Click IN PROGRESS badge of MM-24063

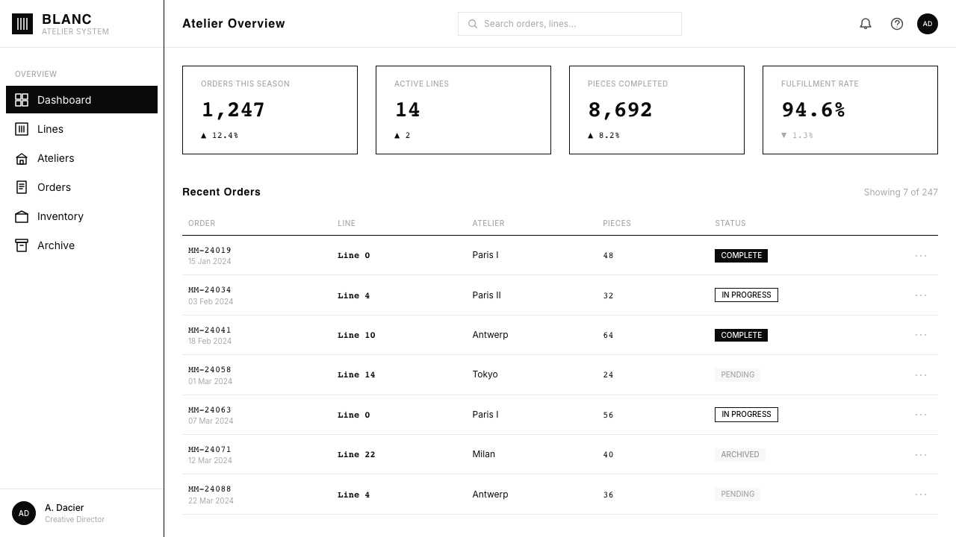746,415
